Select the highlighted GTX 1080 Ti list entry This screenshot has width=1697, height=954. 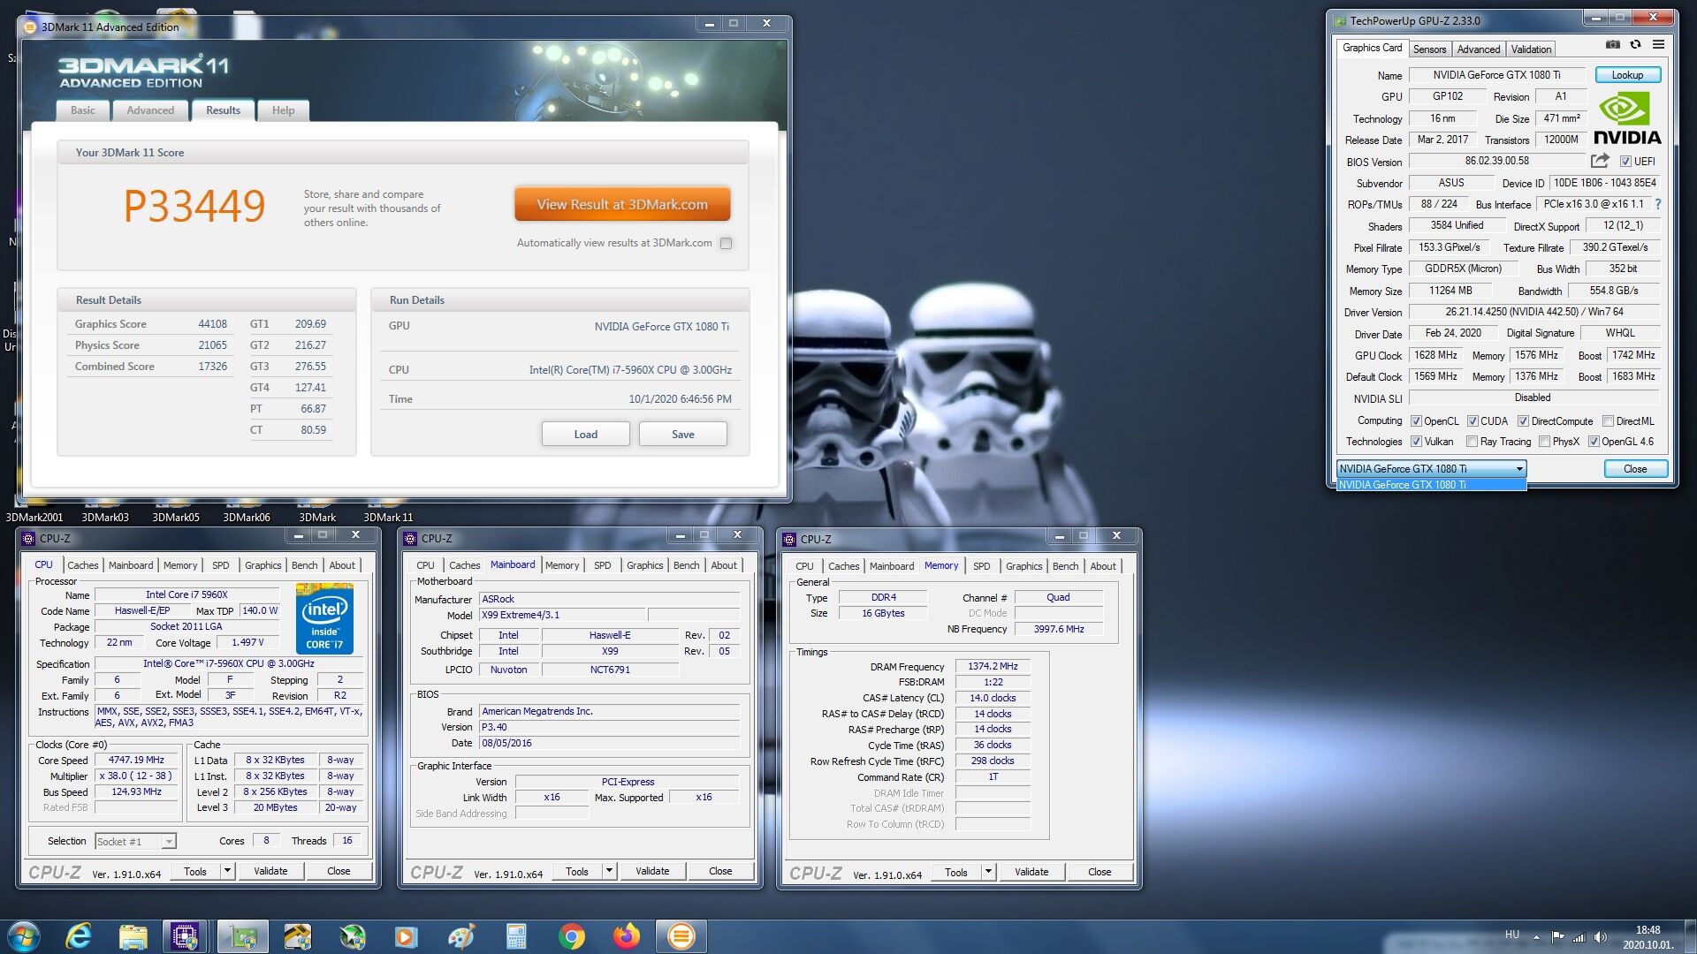click(x=1430, y=485)
